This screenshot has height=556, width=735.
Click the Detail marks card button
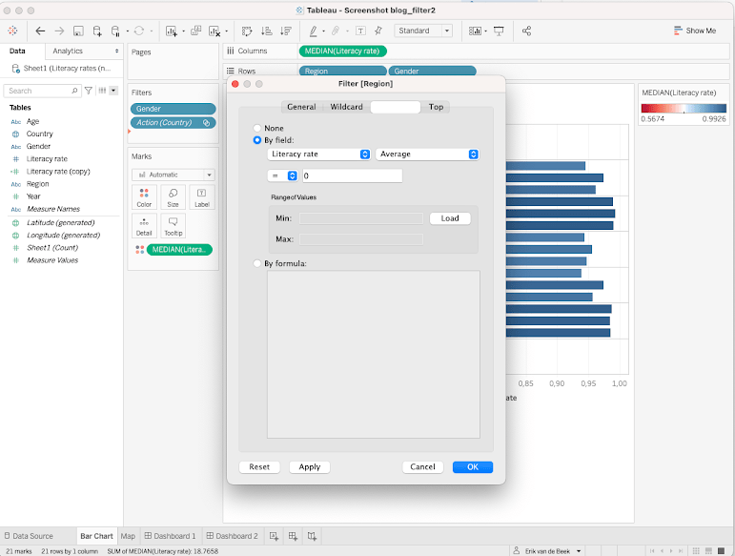pyautogui.click(x=144, y=225)
